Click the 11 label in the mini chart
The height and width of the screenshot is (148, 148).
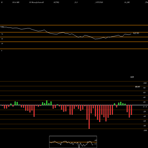click(95, 144)
